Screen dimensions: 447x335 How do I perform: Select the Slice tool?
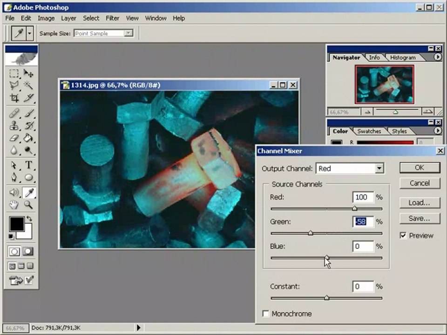(28, 98)
